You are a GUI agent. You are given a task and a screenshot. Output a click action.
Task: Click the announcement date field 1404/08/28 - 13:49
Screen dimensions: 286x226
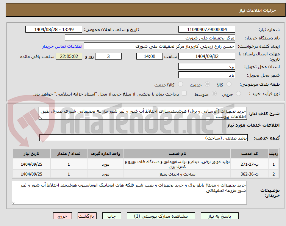point(54,30)
